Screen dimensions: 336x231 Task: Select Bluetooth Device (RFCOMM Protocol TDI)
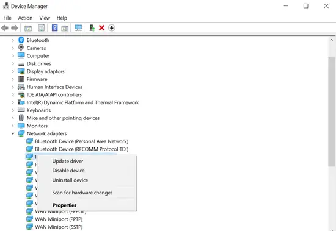pos(82,149)
